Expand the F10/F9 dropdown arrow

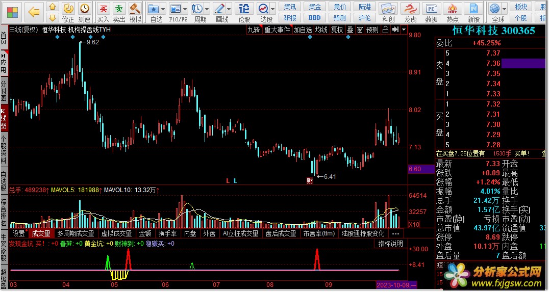[x=185, y=9]
